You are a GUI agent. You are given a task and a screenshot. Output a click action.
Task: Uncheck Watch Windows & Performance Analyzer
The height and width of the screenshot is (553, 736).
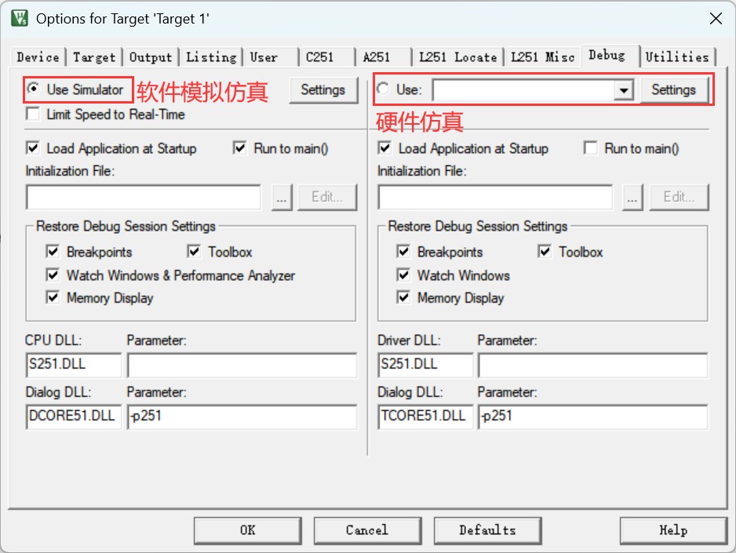pos(53,275)
